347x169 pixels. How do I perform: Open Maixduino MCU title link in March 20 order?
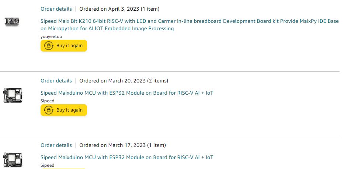pyautogui.click(x=127, y=93)
